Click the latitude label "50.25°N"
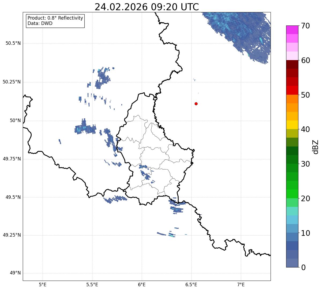 pos(12,82)
